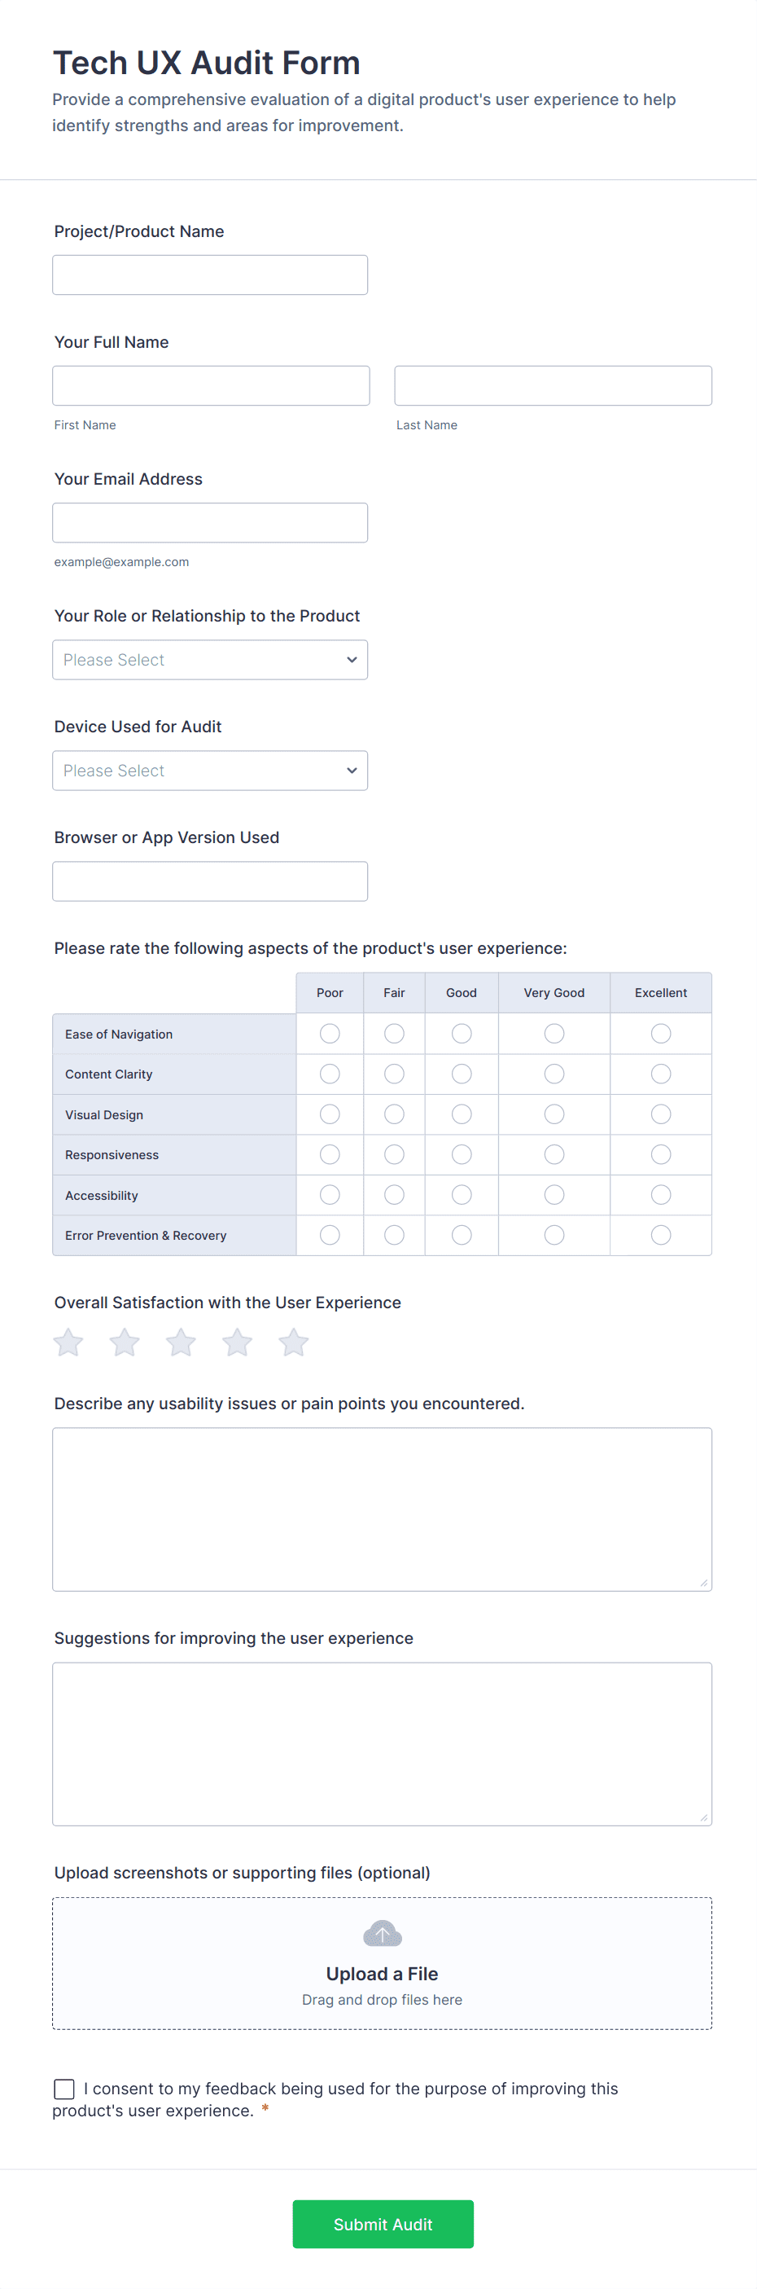Click the Submit Audit button
Image resolution: width=757 pixels, height=2289 pixels.
[x=382, y=2224]
